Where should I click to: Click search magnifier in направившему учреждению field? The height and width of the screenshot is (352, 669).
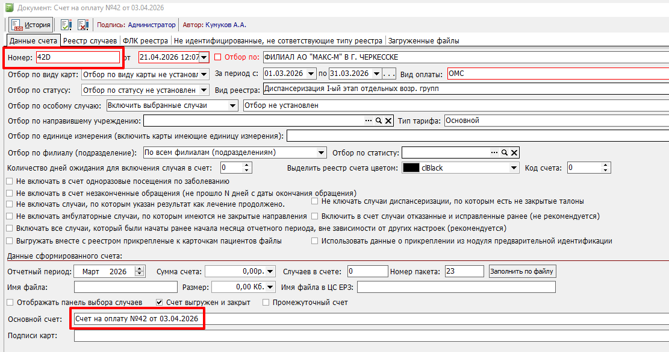[379, 121]
